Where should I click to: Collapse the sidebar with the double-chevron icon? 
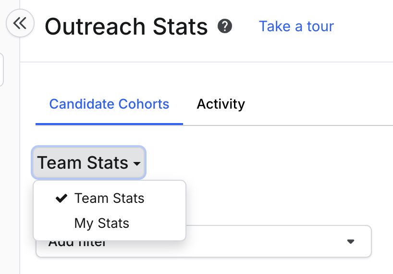(20, 23)
